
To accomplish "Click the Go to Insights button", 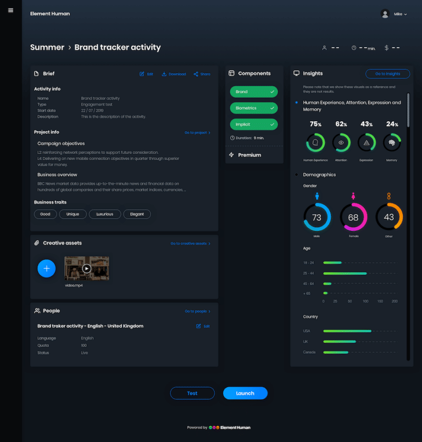I will click(387, 74).
